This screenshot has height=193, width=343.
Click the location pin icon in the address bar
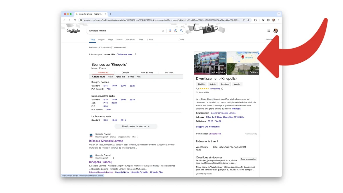(x=244, y=20)
